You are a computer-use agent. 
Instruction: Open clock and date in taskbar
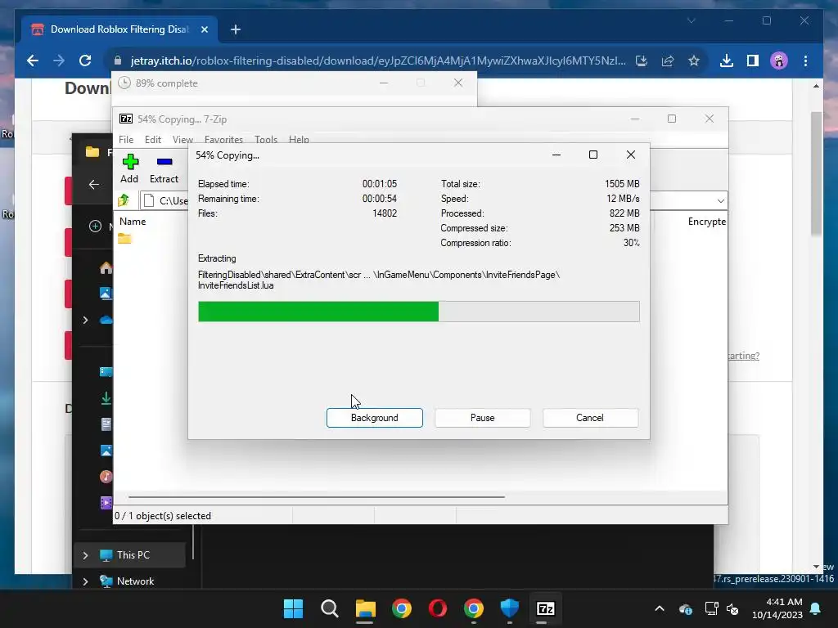(x=777, y=608)
